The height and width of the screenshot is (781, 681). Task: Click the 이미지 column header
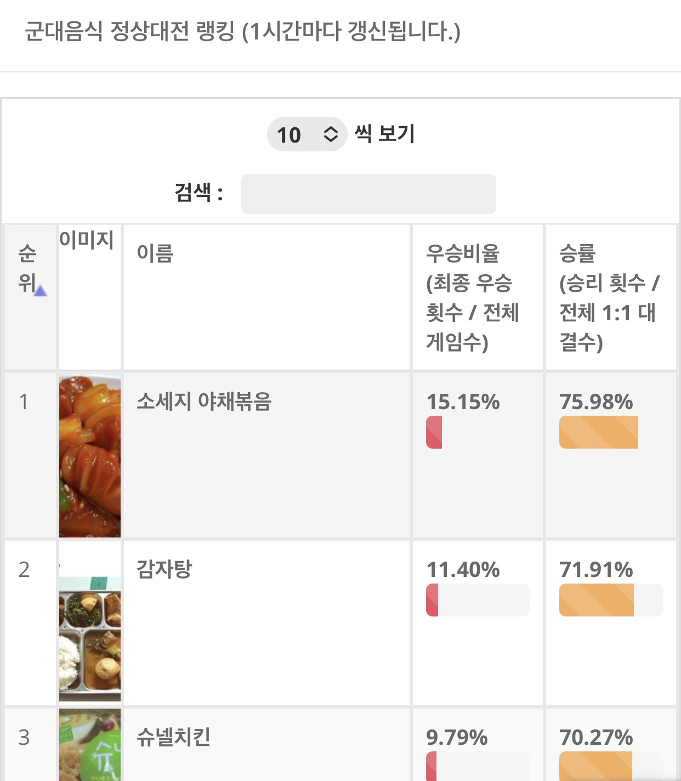coord(87,240)
